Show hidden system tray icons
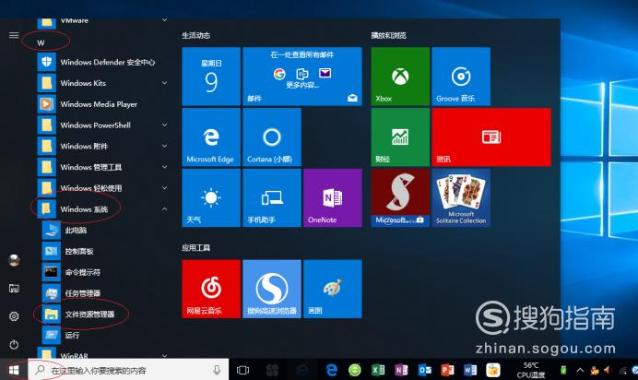The height and width of the screenshot is (380, 638). (580, 370)
